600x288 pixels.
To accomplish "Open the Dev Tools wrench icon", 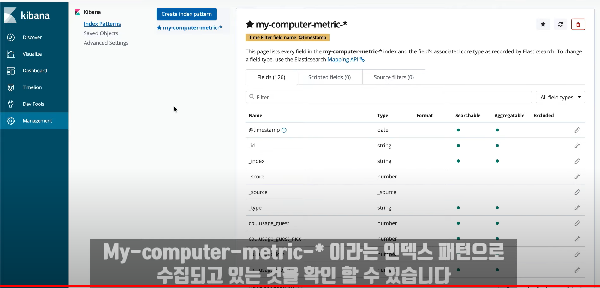I will point(11,104).
